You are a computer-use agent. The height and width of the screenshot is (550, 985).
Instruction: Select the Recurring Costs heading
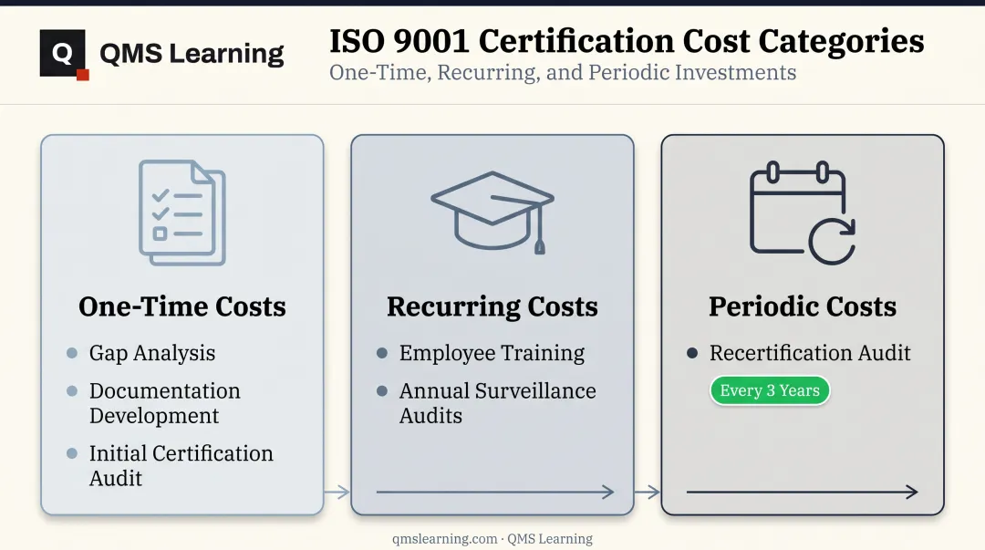(493, 306)
